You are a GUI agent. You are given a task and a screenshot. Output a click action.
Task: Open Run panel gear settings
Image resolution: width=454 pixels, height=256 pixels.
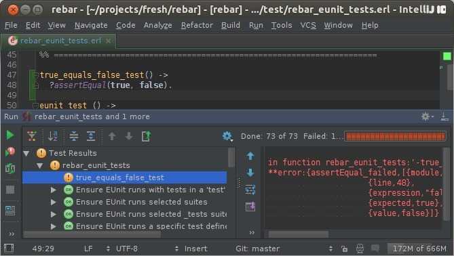[x=427, y=116]
